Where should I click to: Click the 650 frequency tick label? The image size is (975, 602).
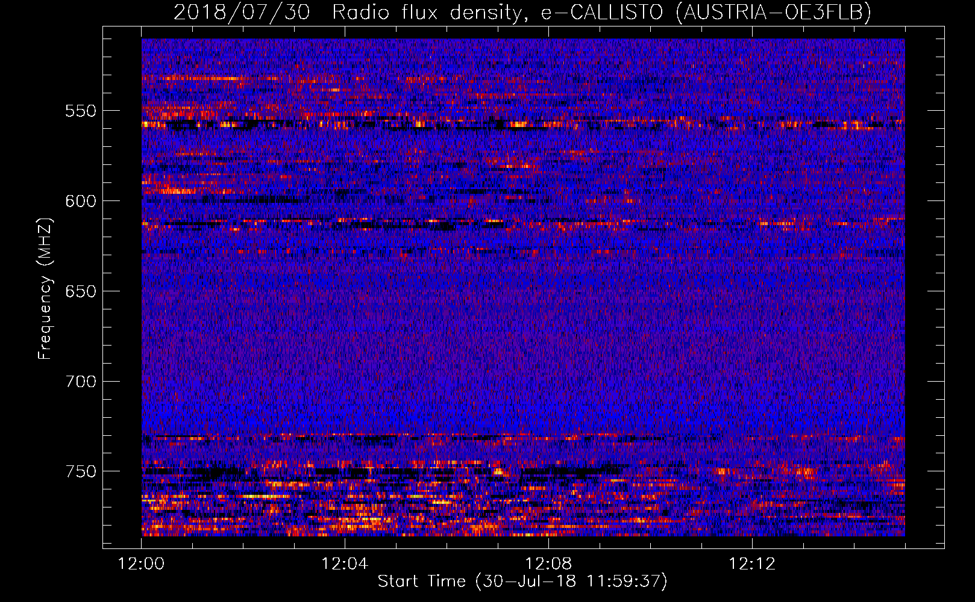[81, 291]
